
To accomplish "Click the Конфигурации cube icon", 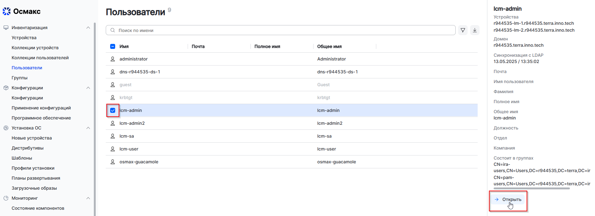I will 6,88.
